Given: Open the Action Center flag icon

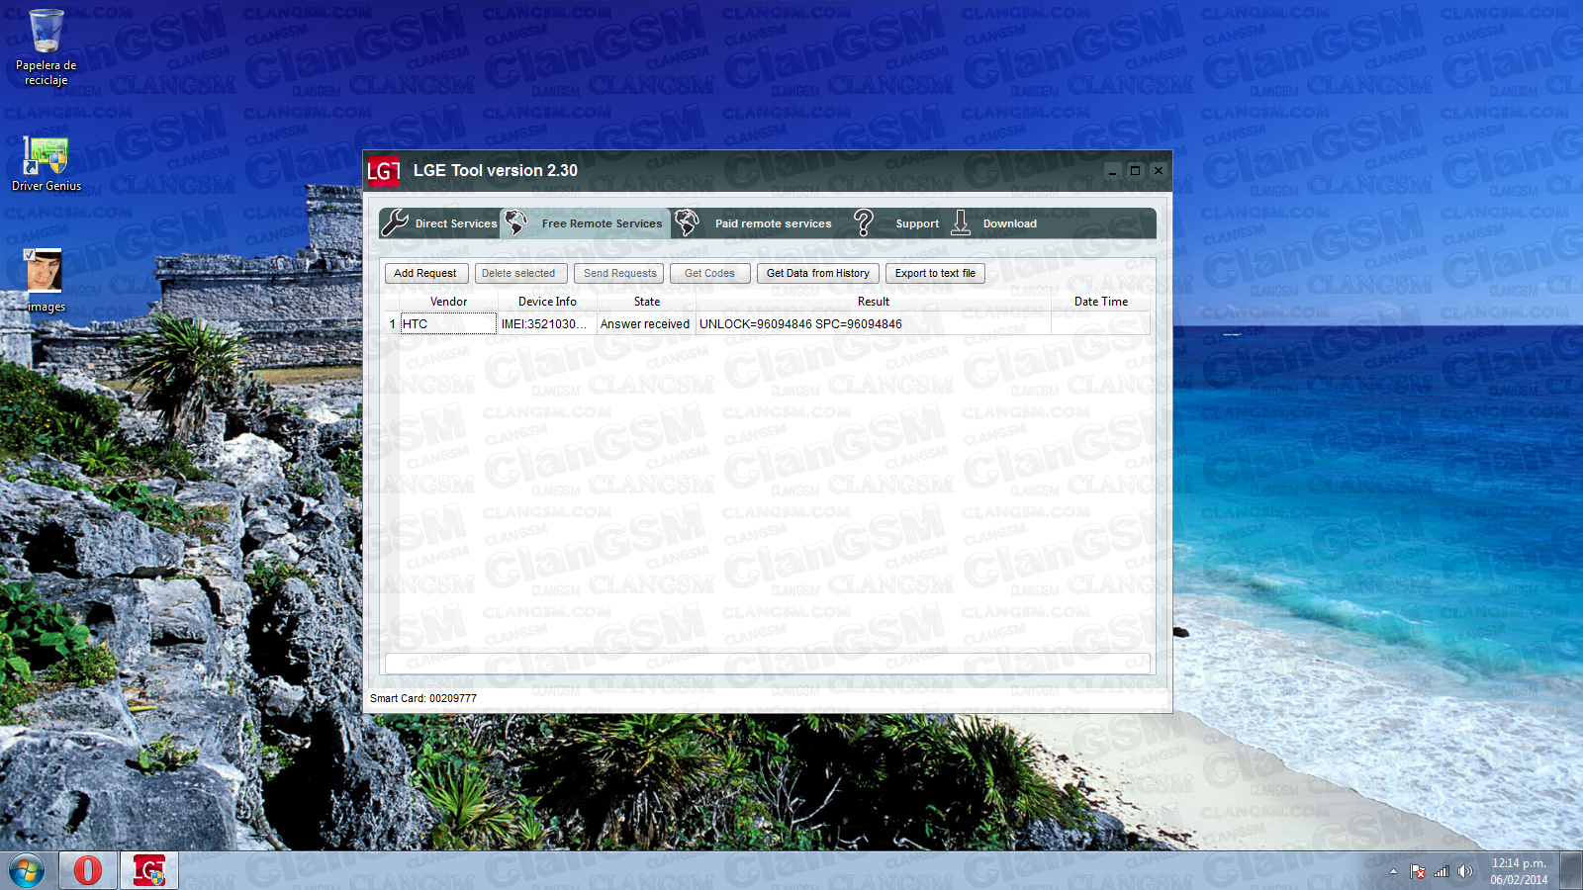Looking at the screenshot, I should click(1418, 871).
